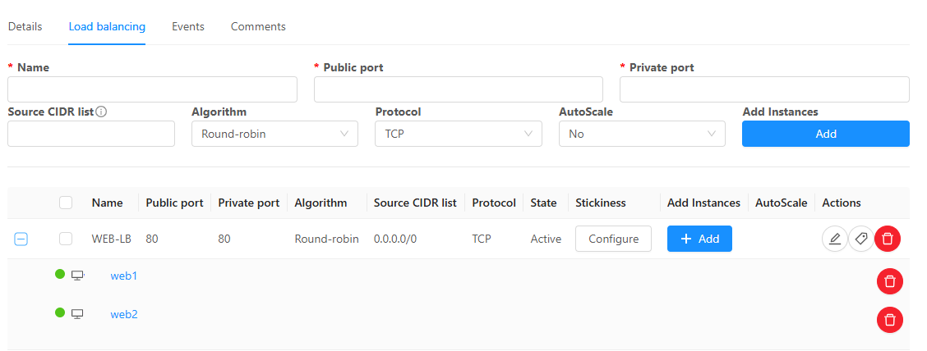Remove web2 instance with red trash icon
This screenshot has width=927, height=351.
tap(890, 319)
